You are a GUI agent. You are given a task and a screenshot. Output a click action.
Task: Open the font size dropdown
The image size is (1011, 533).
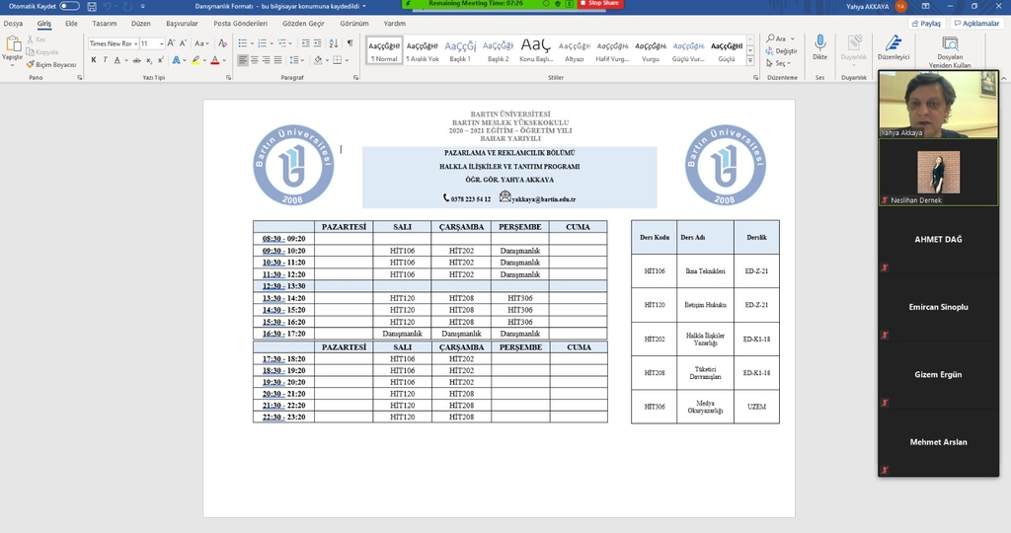pos(161,43)
